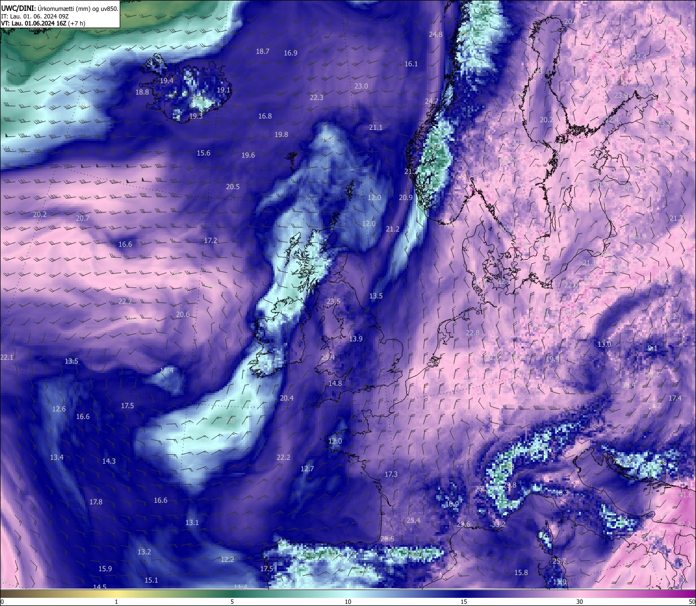Image resolution: width=696 pixels, height=606 pixels.
Task: Click the 13.2 value label
Action: pos(144,552)
